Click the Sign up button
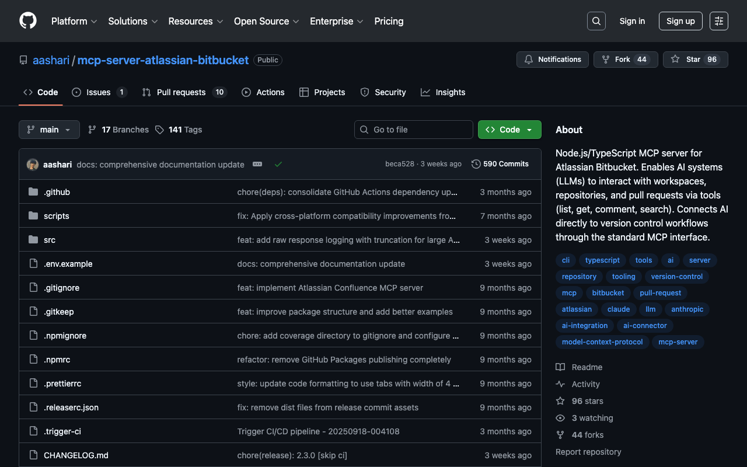The image size is (747, 467). (x=680, y=21)
